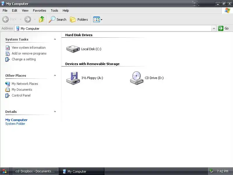Open the Edit menu

(x=15, y=10)
